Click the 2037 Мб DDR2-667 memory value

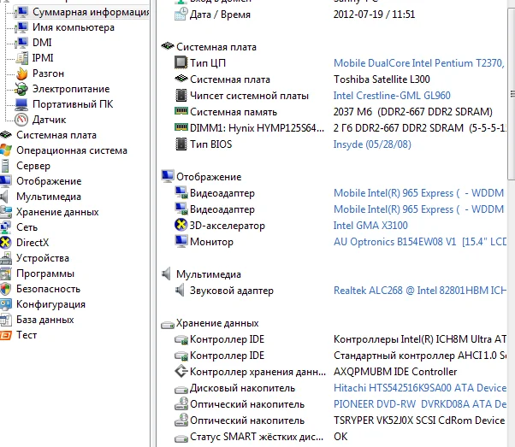413,112
